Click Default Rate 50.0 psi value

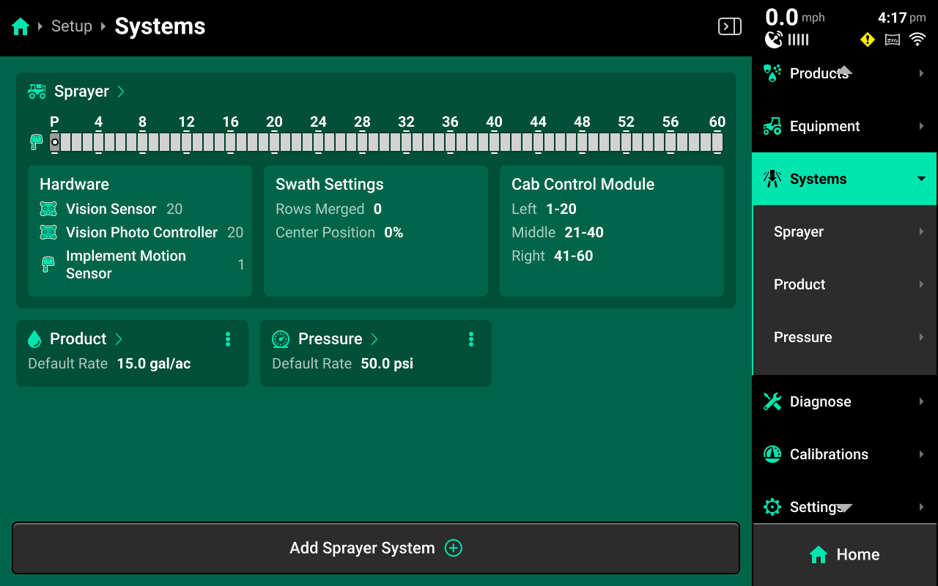point(387,364)
